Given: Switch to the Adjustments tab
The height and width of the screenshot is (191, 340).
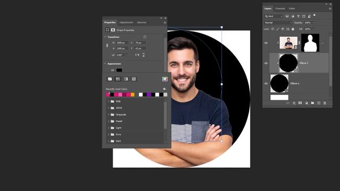Looking at the screenshot, I should (x=126, y=22).
